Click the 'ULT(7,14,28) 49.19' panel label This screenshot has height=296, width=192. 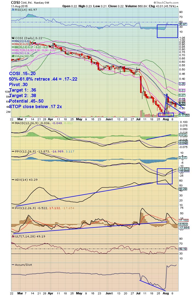pyautogui.click(x=30, y=236)
